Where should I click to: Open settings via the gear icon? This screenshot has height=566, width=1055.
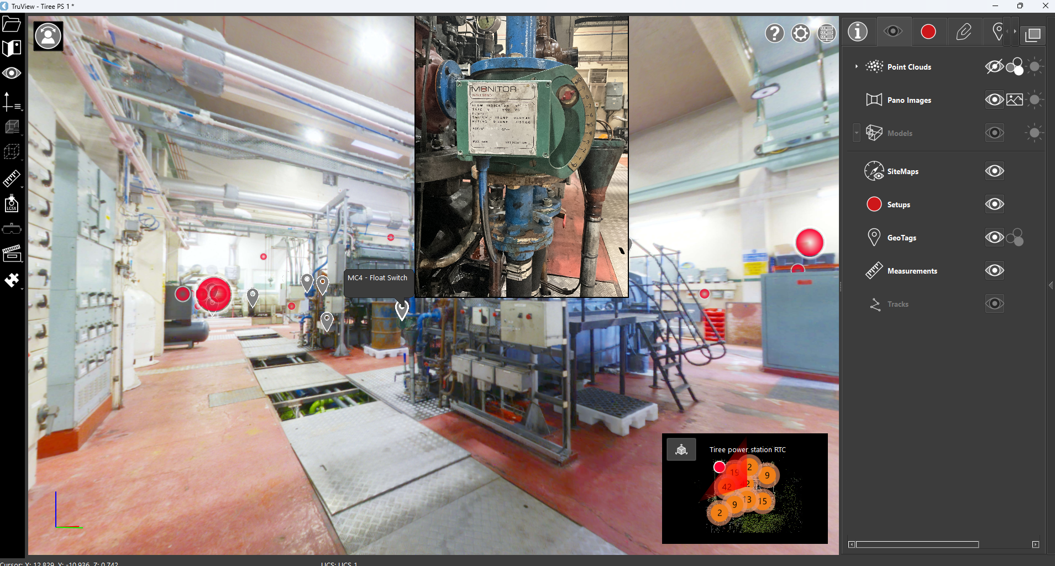[800, 33]
